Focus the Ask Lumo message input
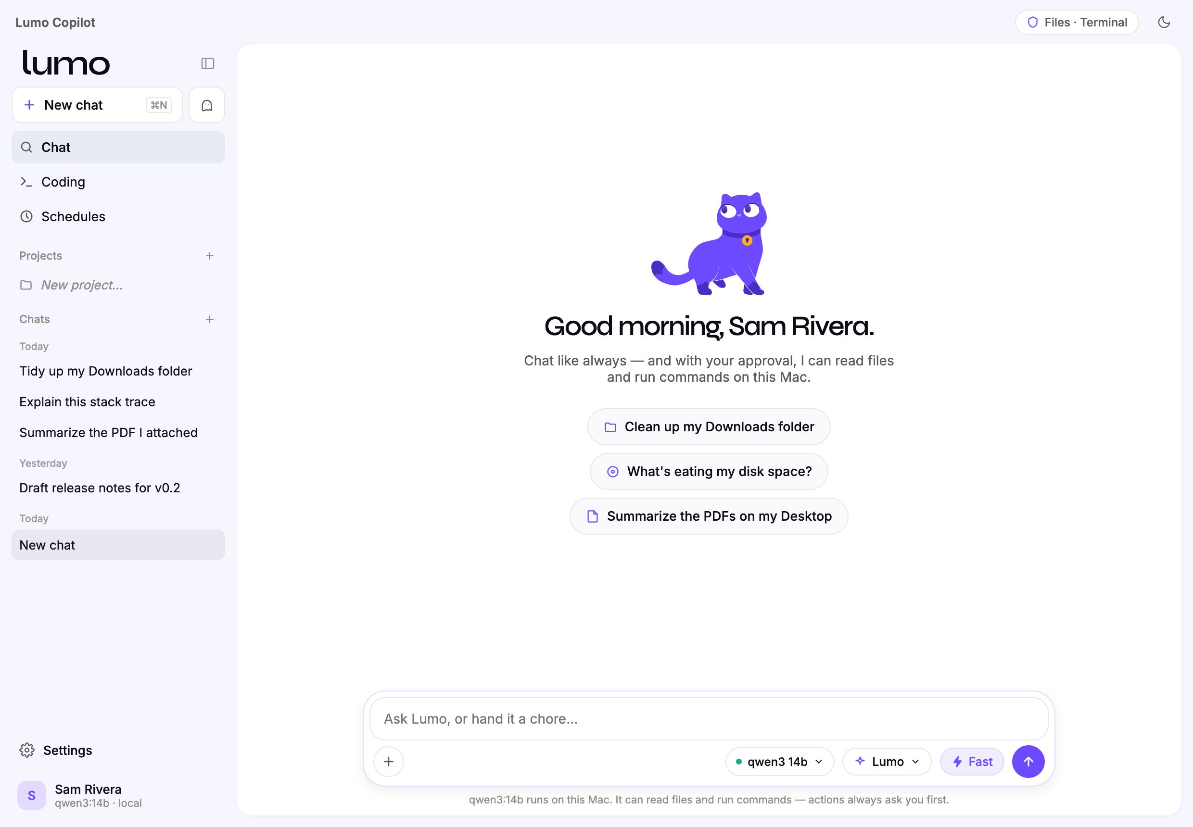The image size is (1193, 827). tap(709, 719)
